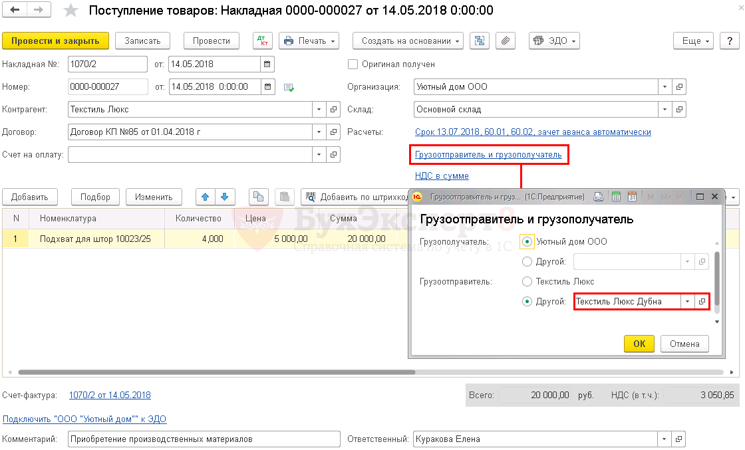The height and width of the screenshot is (450, 745).
Task: Expand the Склад dropdown list
Action: click(x=665, y=109)
